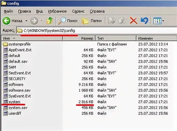Click the config folder icon in title bar
The width and height of the screenshot is (177, 131).
[x=4, y=3]
